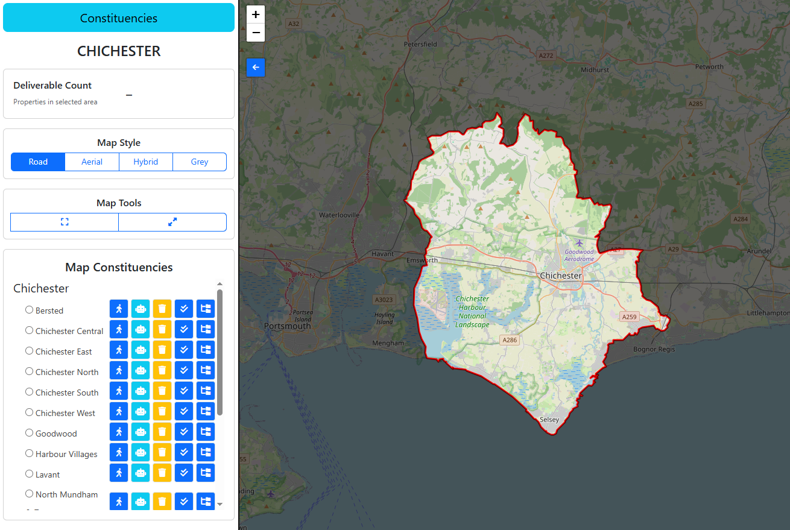Click the walking-person route icon for Bersted
The width and height of the screenshot is (790, 530).
click(x=119, y=308)
